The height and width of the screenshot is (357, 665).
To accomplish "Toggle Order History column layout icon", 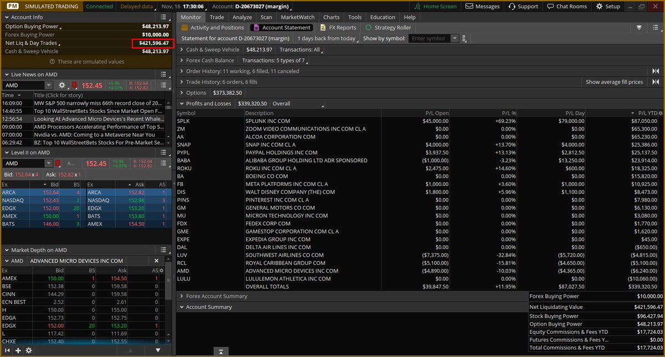I will (x=656, y=71).
